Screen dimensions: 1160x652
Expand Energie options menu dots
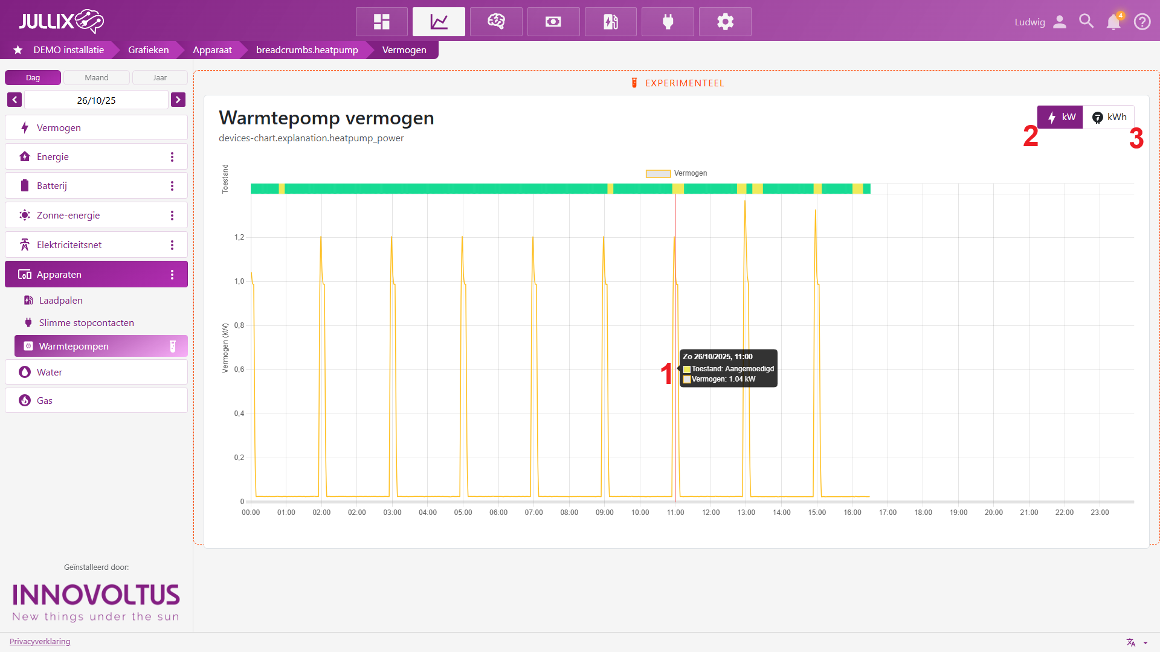point(172,157)
